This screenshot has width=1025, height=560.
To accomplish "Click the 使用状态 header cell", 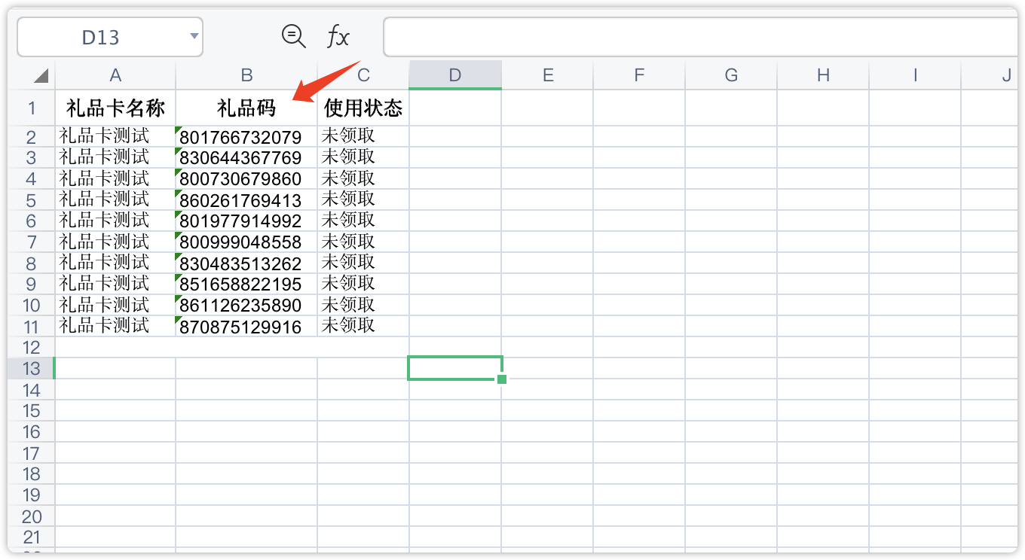I will pyautogui.click(x=363, y=108).
